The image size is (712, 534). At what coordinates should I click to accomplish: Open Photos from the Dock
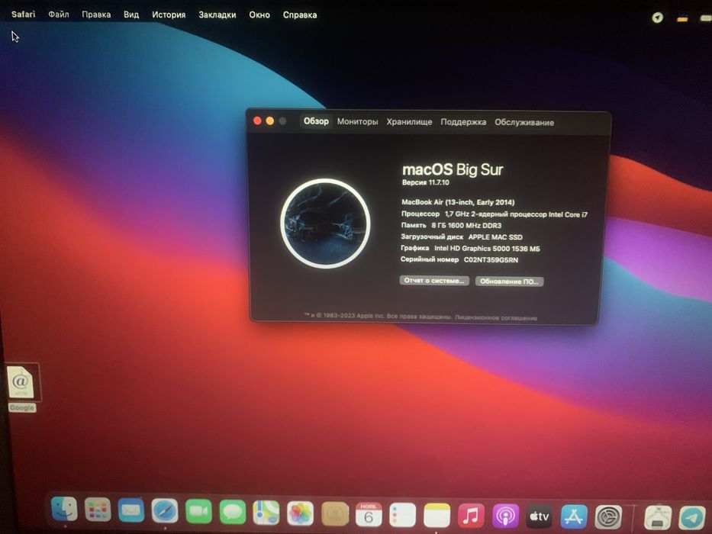coord(300,513)
